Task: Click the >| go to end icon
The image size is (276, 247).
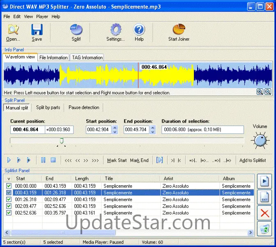Action: tap(172, 161)
